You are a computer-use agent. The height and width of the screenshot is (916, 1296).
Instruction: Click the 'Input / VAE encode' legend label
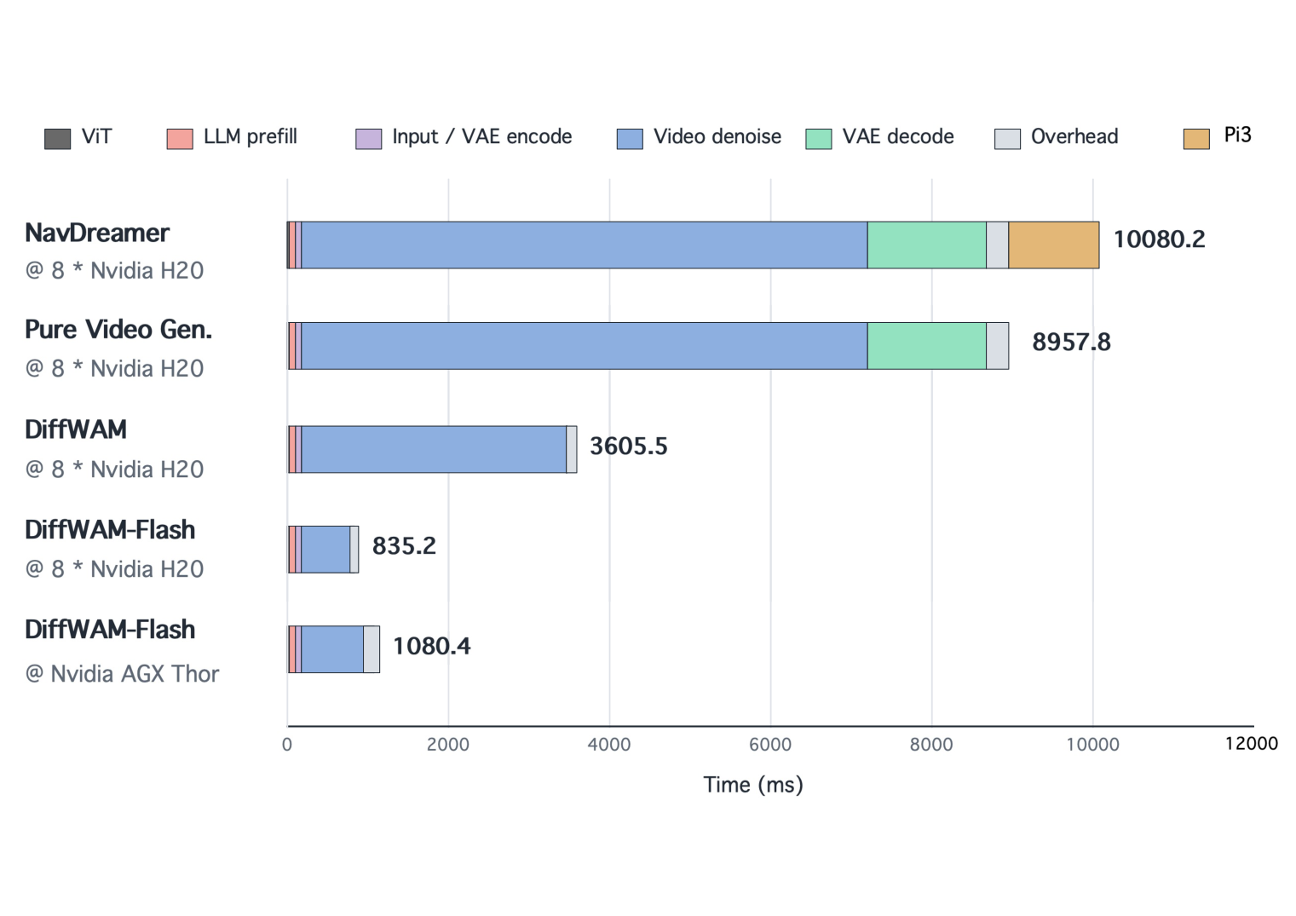[x=482, y=136]
